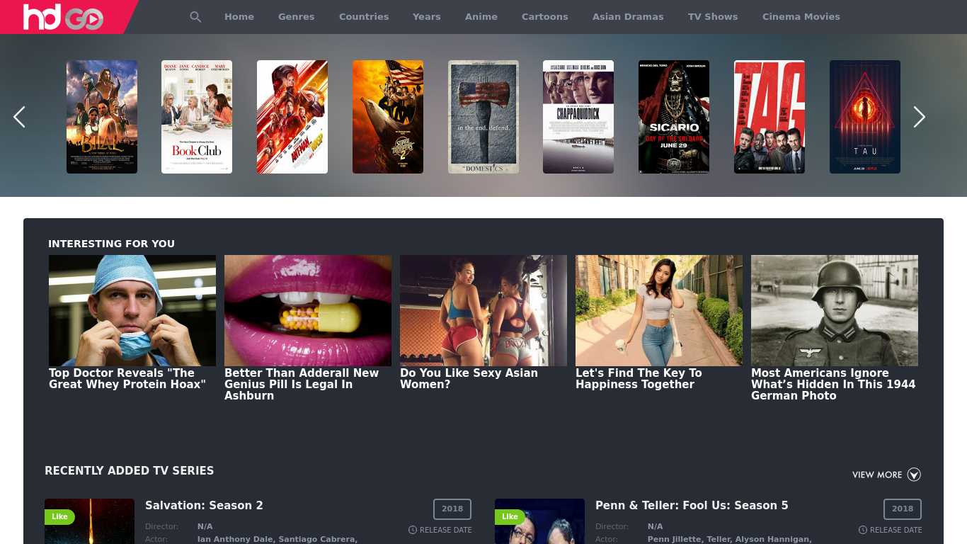Go to the Home page
967x544 pixels.
pos(239,17)
